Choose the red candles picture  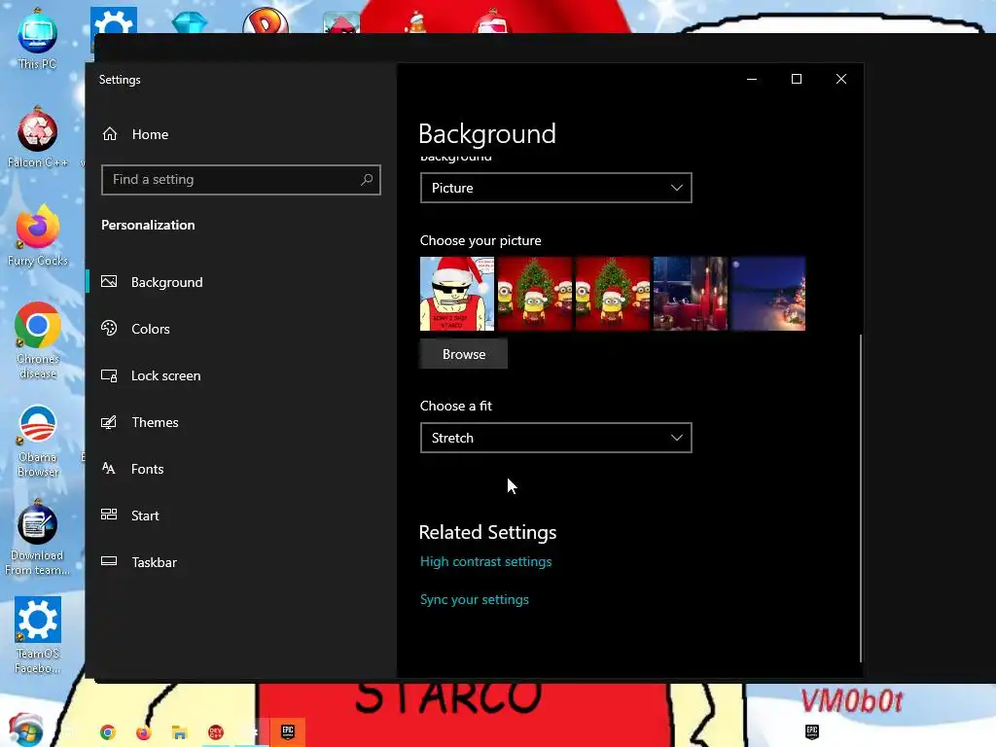point(691,294)
